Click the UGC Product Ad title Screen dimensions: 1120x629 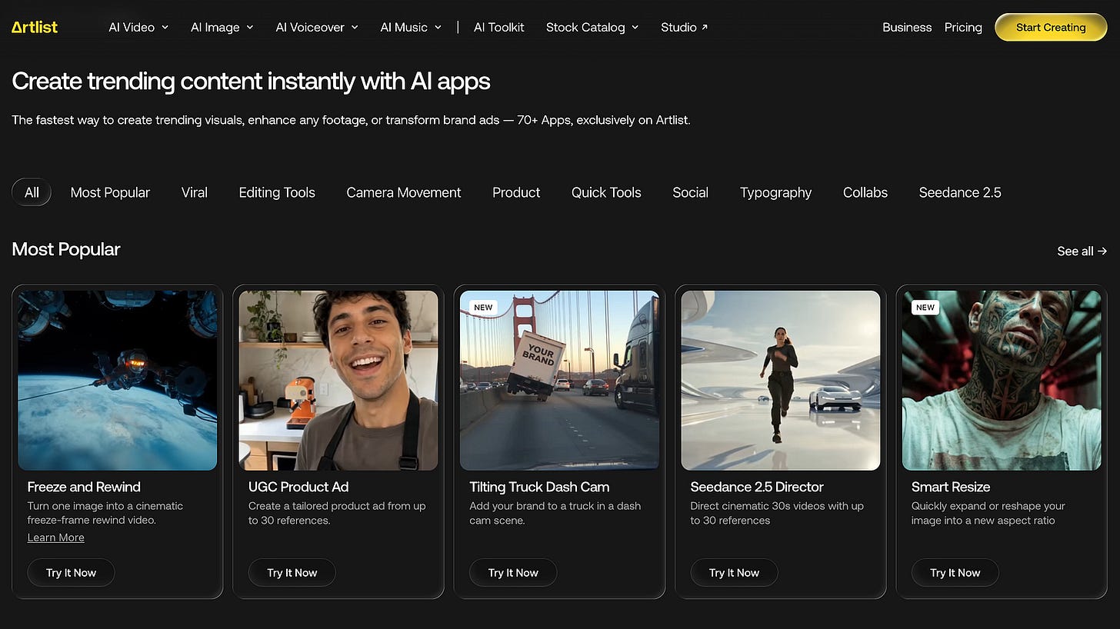click(298, 487)
